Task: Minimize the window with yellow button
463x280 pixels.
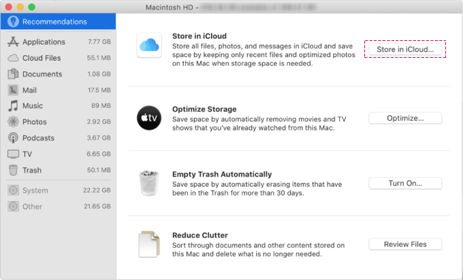Action: pos(20,7)
